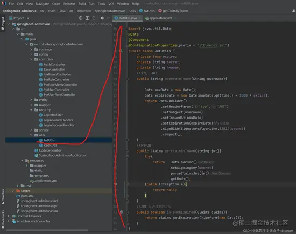Click the expand all icon in Project panel
This screenshot has height=234, width=296.
[87, 18]
